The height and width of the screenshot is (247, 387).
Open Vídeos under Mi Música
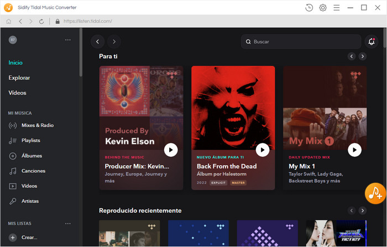pyautogui.click(x=29, y=186)
